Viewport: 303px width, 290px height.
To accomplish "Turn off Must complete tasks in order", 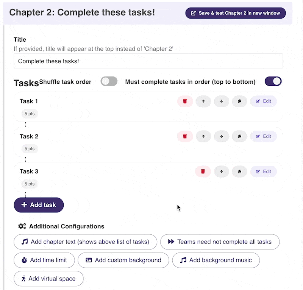I will [x=273, y=81].
